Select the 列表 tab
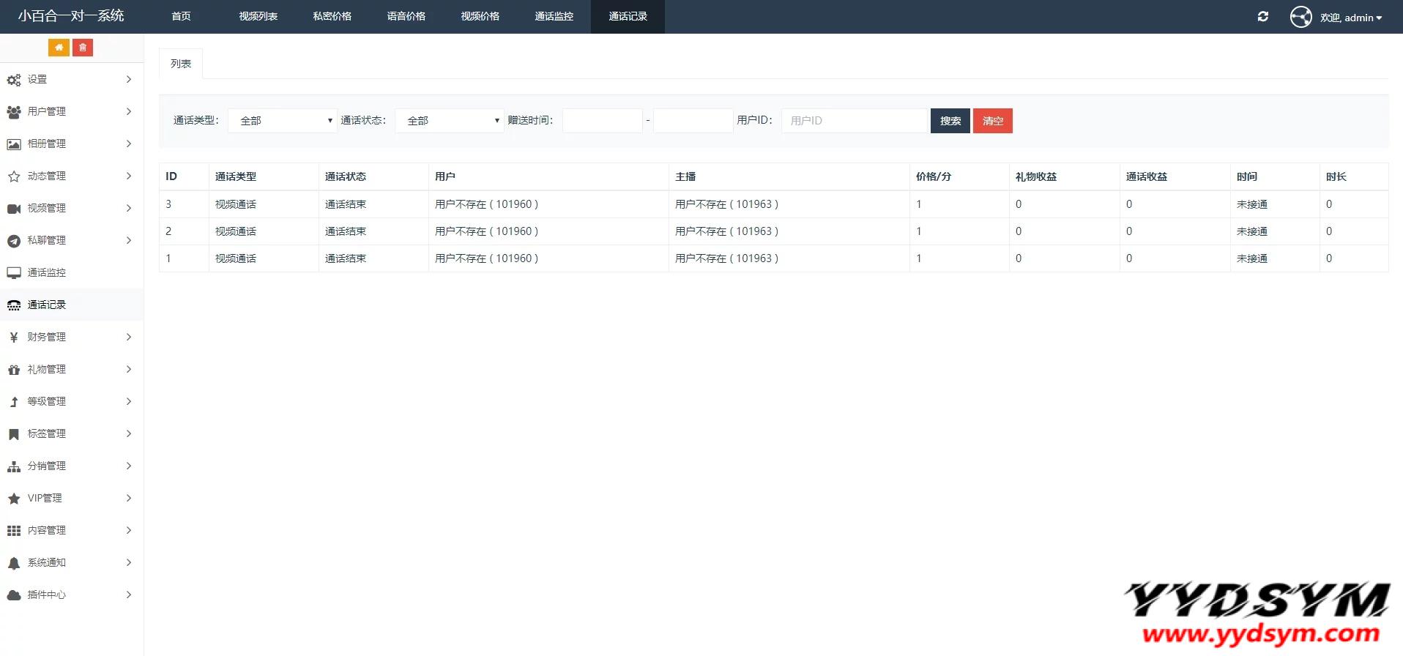 181,64
